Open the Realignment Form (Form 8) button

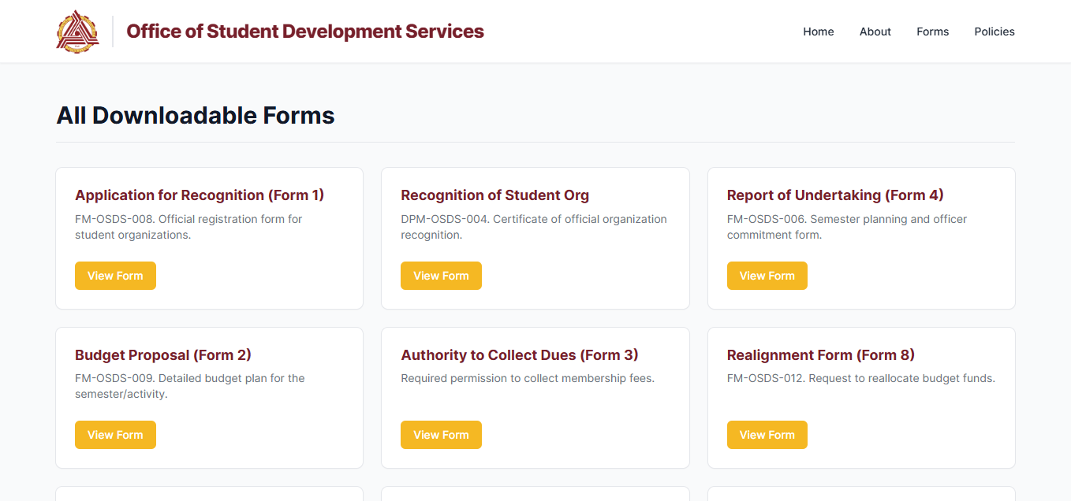pos(767,435)
